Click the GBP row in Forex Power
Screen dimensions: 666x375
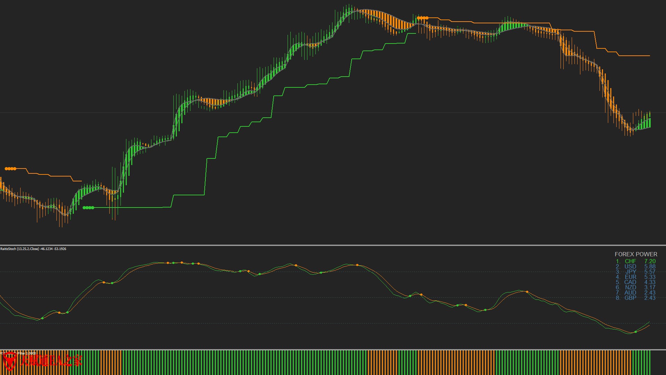coord(630,298)
